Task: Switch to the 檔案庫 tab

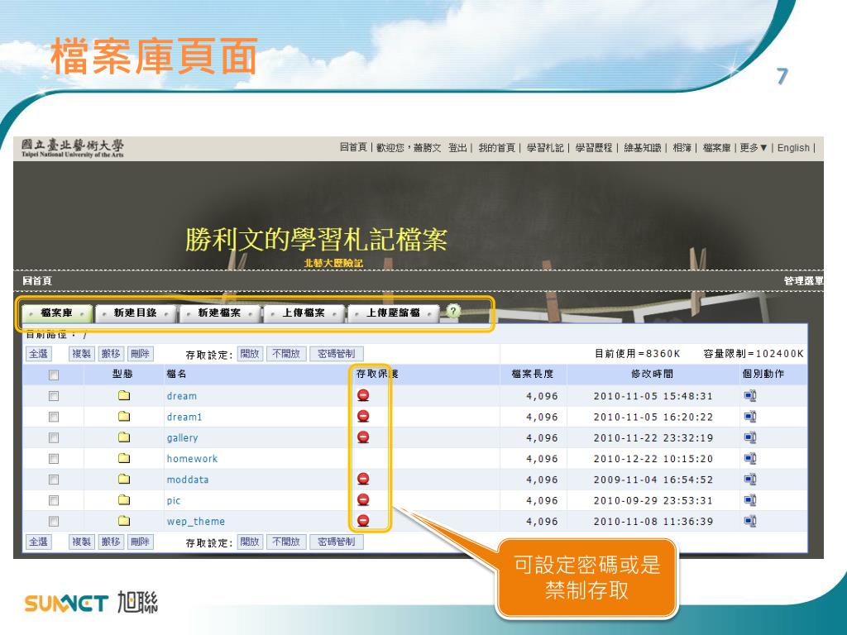Action: [56, 313]
